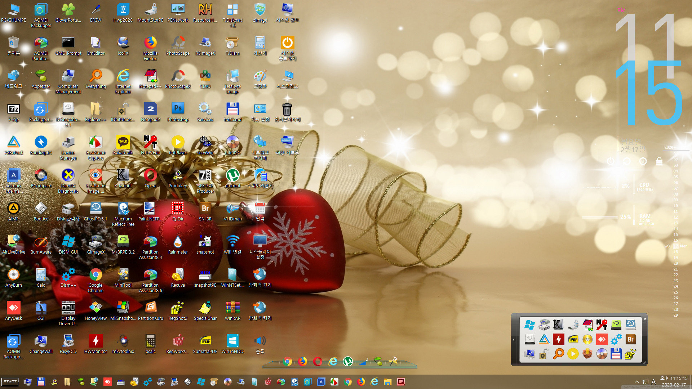Open the 계산기 calculator desktop icon
Screen dimensions: 692x389
pyautogui.click(x=260, y=46)
